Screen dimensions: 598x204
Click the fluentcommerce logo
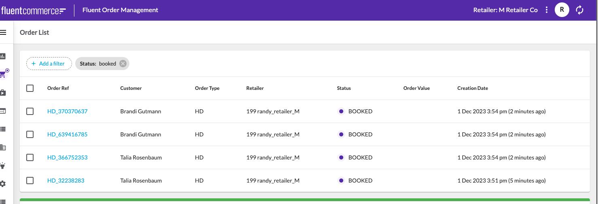point(33,11)
